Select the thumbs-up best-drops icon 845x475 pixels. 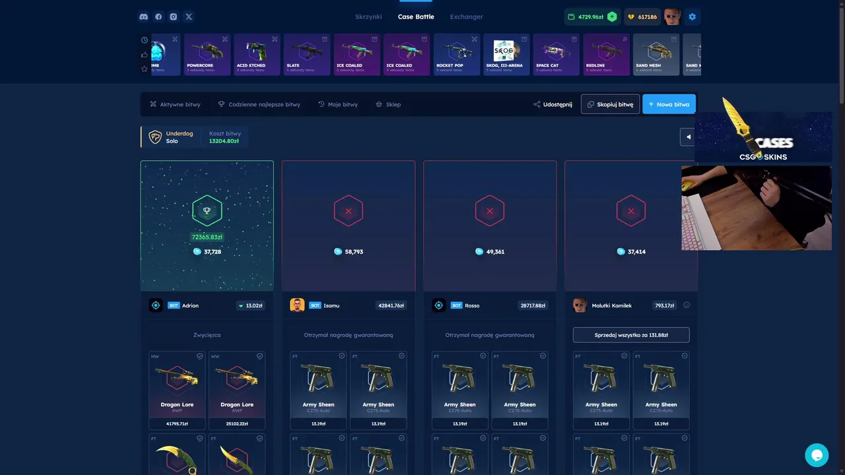pos(145,54)
